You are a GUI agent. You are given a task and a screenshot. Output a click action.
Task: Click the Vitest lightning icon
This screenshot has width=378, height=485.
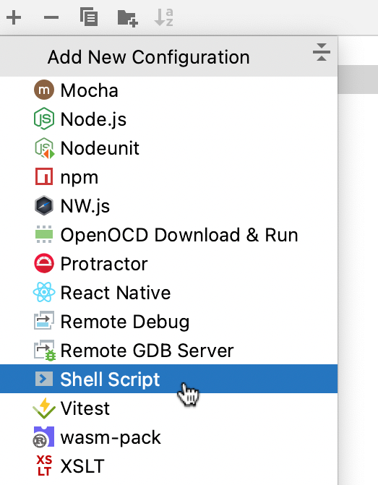pos(44,408)
